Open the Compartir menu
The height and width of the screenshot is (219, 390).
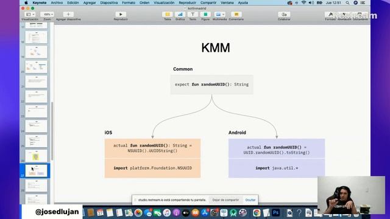click(208, 2)
